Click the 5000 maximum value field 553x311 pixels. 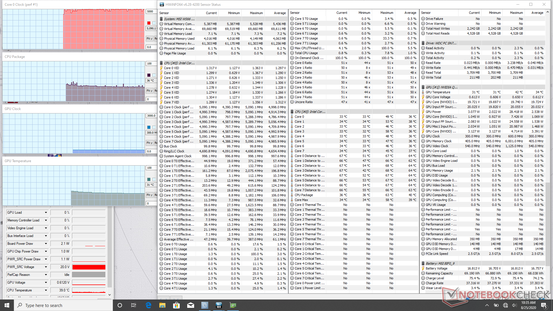tap(151, 12)
